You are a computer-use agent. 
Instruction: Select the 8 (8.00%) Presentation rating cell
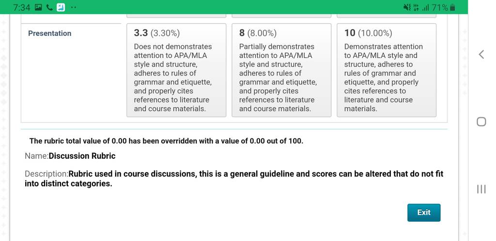281,70
